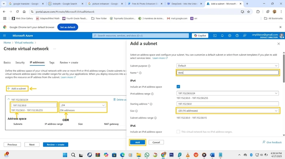285x159 pixels.
Task: Click the Copilot button
Action: coord(200,36)
